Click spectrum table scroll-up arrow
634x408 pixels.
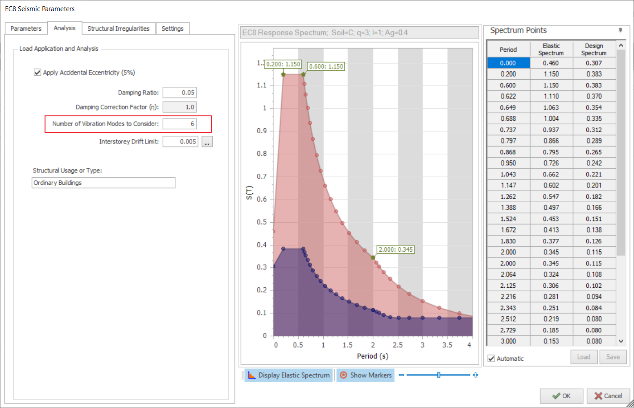point(622,45)
